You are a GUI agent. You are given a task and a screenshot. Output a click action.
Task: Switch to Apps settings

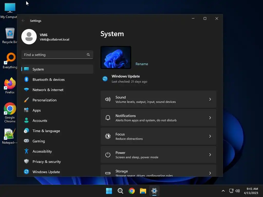pyautogui.click(x=57, y=110)
